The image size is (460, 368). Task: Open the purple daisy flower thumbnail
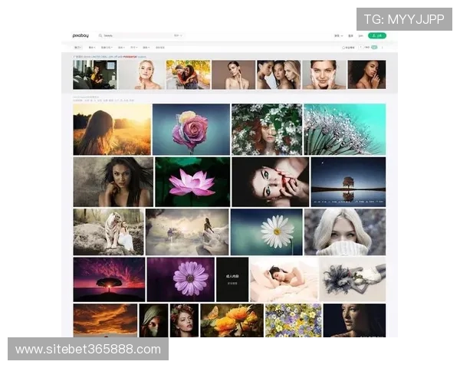[x=180, y=279]
